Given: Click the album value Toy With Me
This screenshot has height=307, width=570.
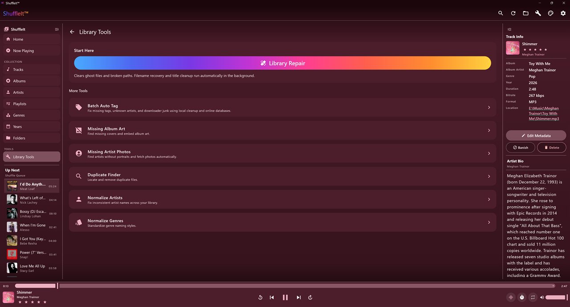Looking at the screenshot, I should point(540,64).
